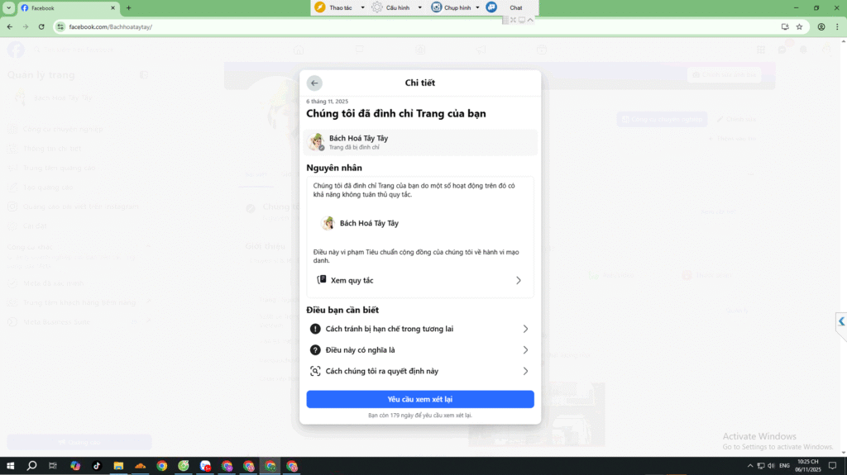The width and height of the screenshot is (847, 475).
Task: Open the Chrome three-dot menu
Action: pos(837,26)
